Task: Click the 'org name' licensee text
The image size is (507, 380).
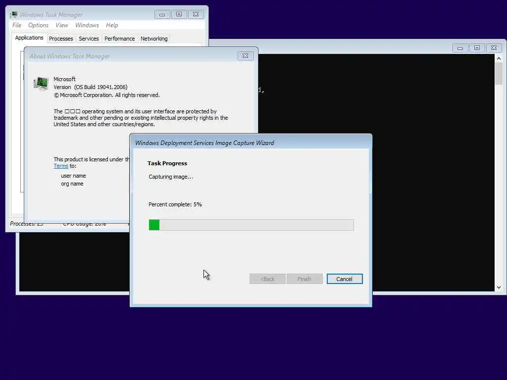Action: (x=72, y=184)
